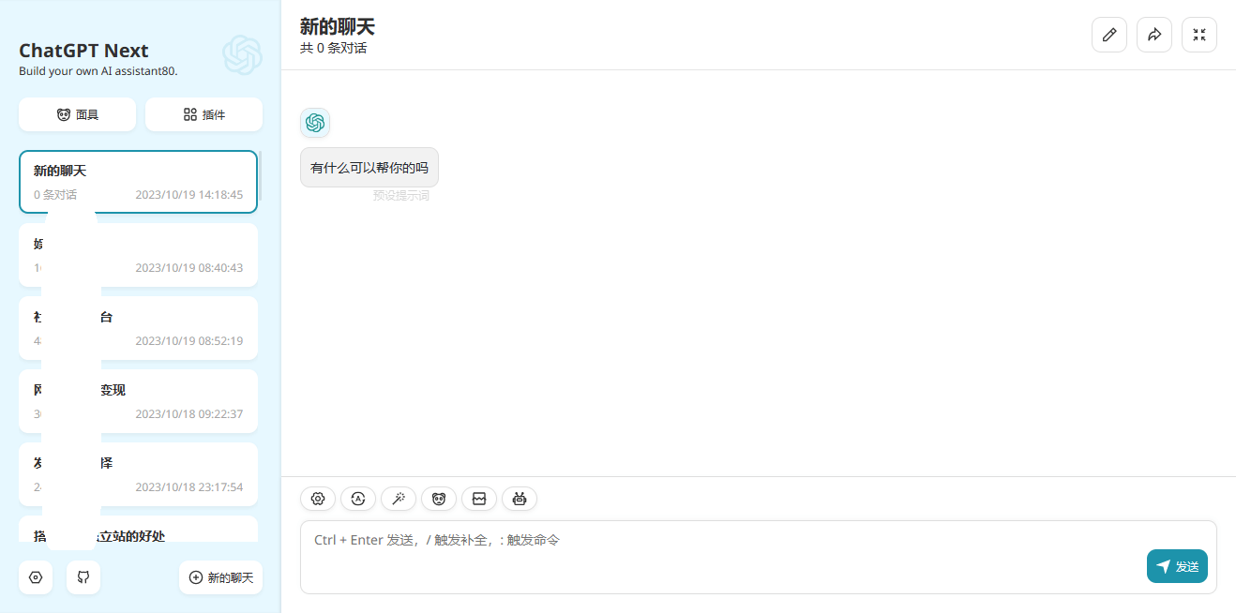The height and width of the screenshot is (613, 1236).
Task: Open the 插件 plugins page
Action: [203, 114]
